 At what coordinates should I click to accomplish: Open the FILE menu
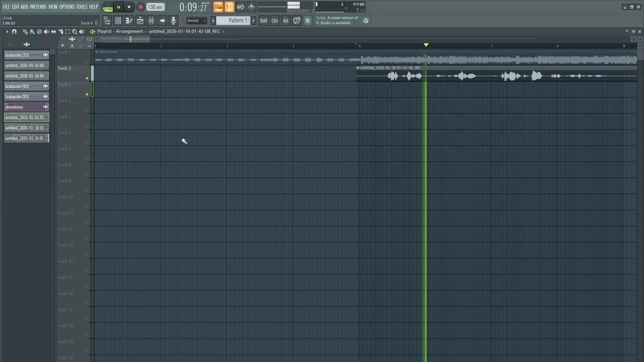[x=6, y=7]
